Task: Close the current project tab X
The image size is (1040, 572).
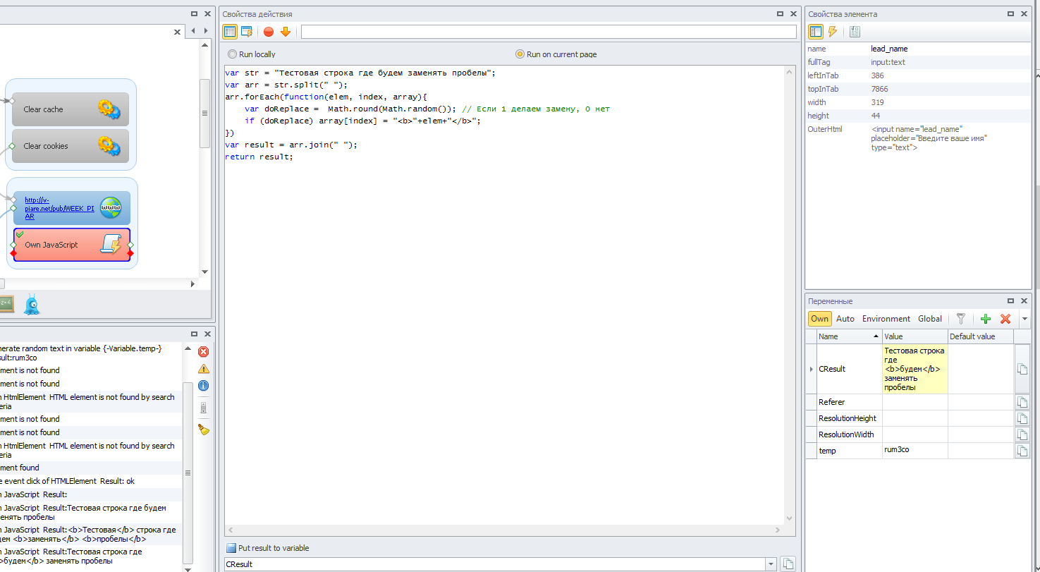Action: 178,32
